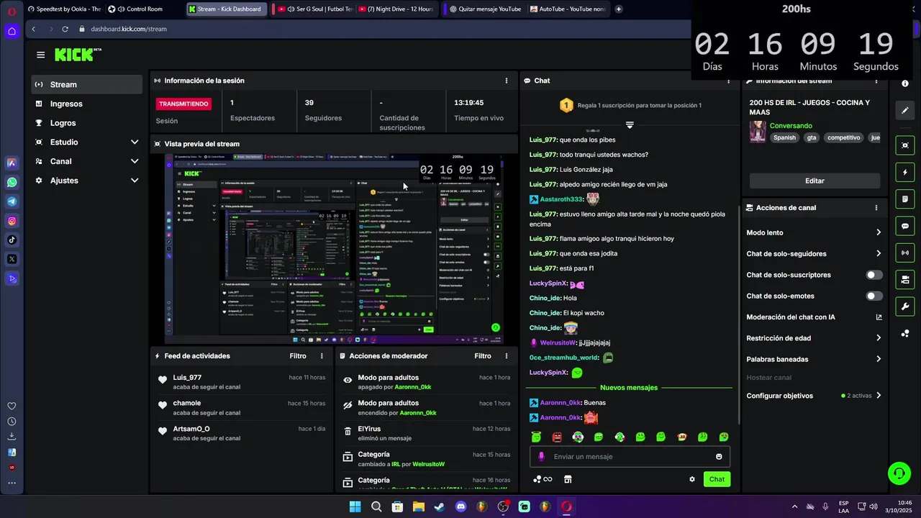Click the chat bubble widget icon in right toolbar
The image size is (921, 518).
point(904,226)
